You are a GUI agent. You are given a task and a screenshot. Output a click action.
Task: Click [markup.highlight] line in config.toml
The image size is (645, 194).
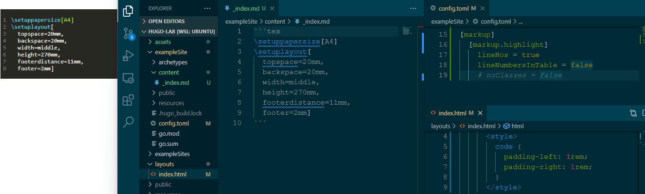[508, 44]
